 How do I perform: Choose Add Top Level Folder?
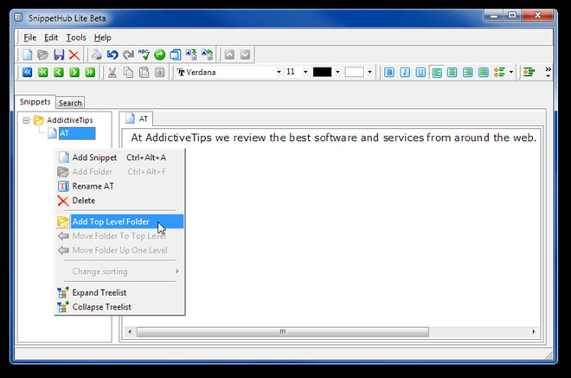pyautogui.click(x=119, y=221)
